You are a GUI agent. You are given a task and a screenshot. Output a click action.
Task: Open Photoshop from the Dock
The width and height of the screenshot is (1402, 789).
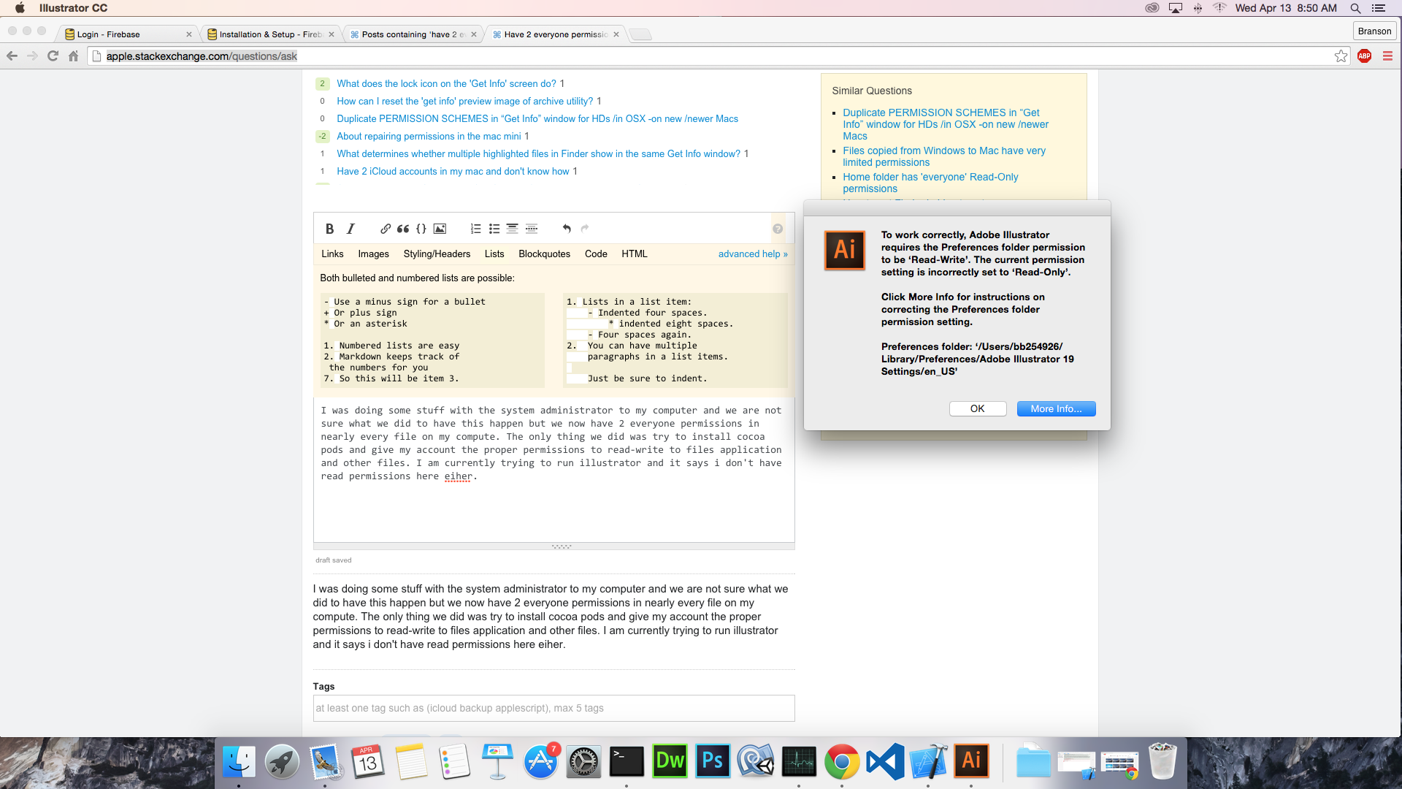point(713,762)
